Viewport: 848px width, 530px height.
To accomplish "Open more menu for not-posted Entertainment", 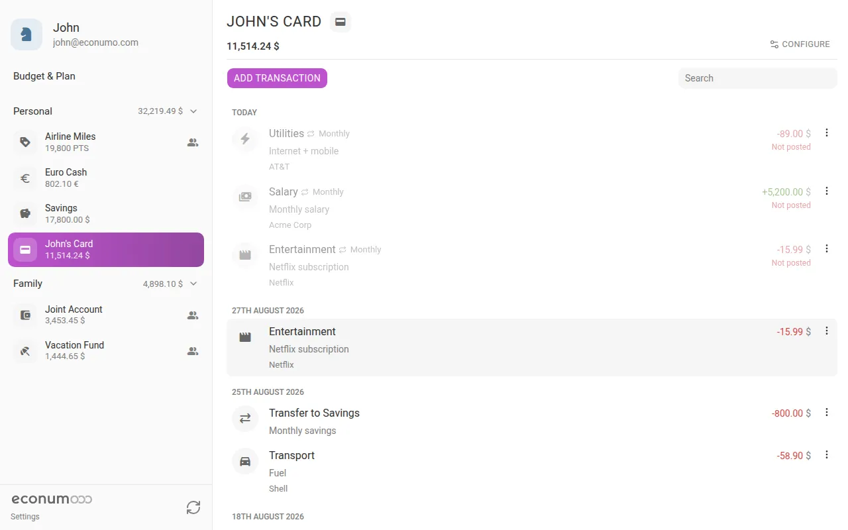I will (x=826, y=248).
